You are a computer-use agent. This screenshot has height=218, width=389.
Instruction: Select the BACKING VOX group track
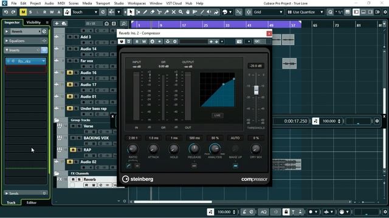[96, 138]
